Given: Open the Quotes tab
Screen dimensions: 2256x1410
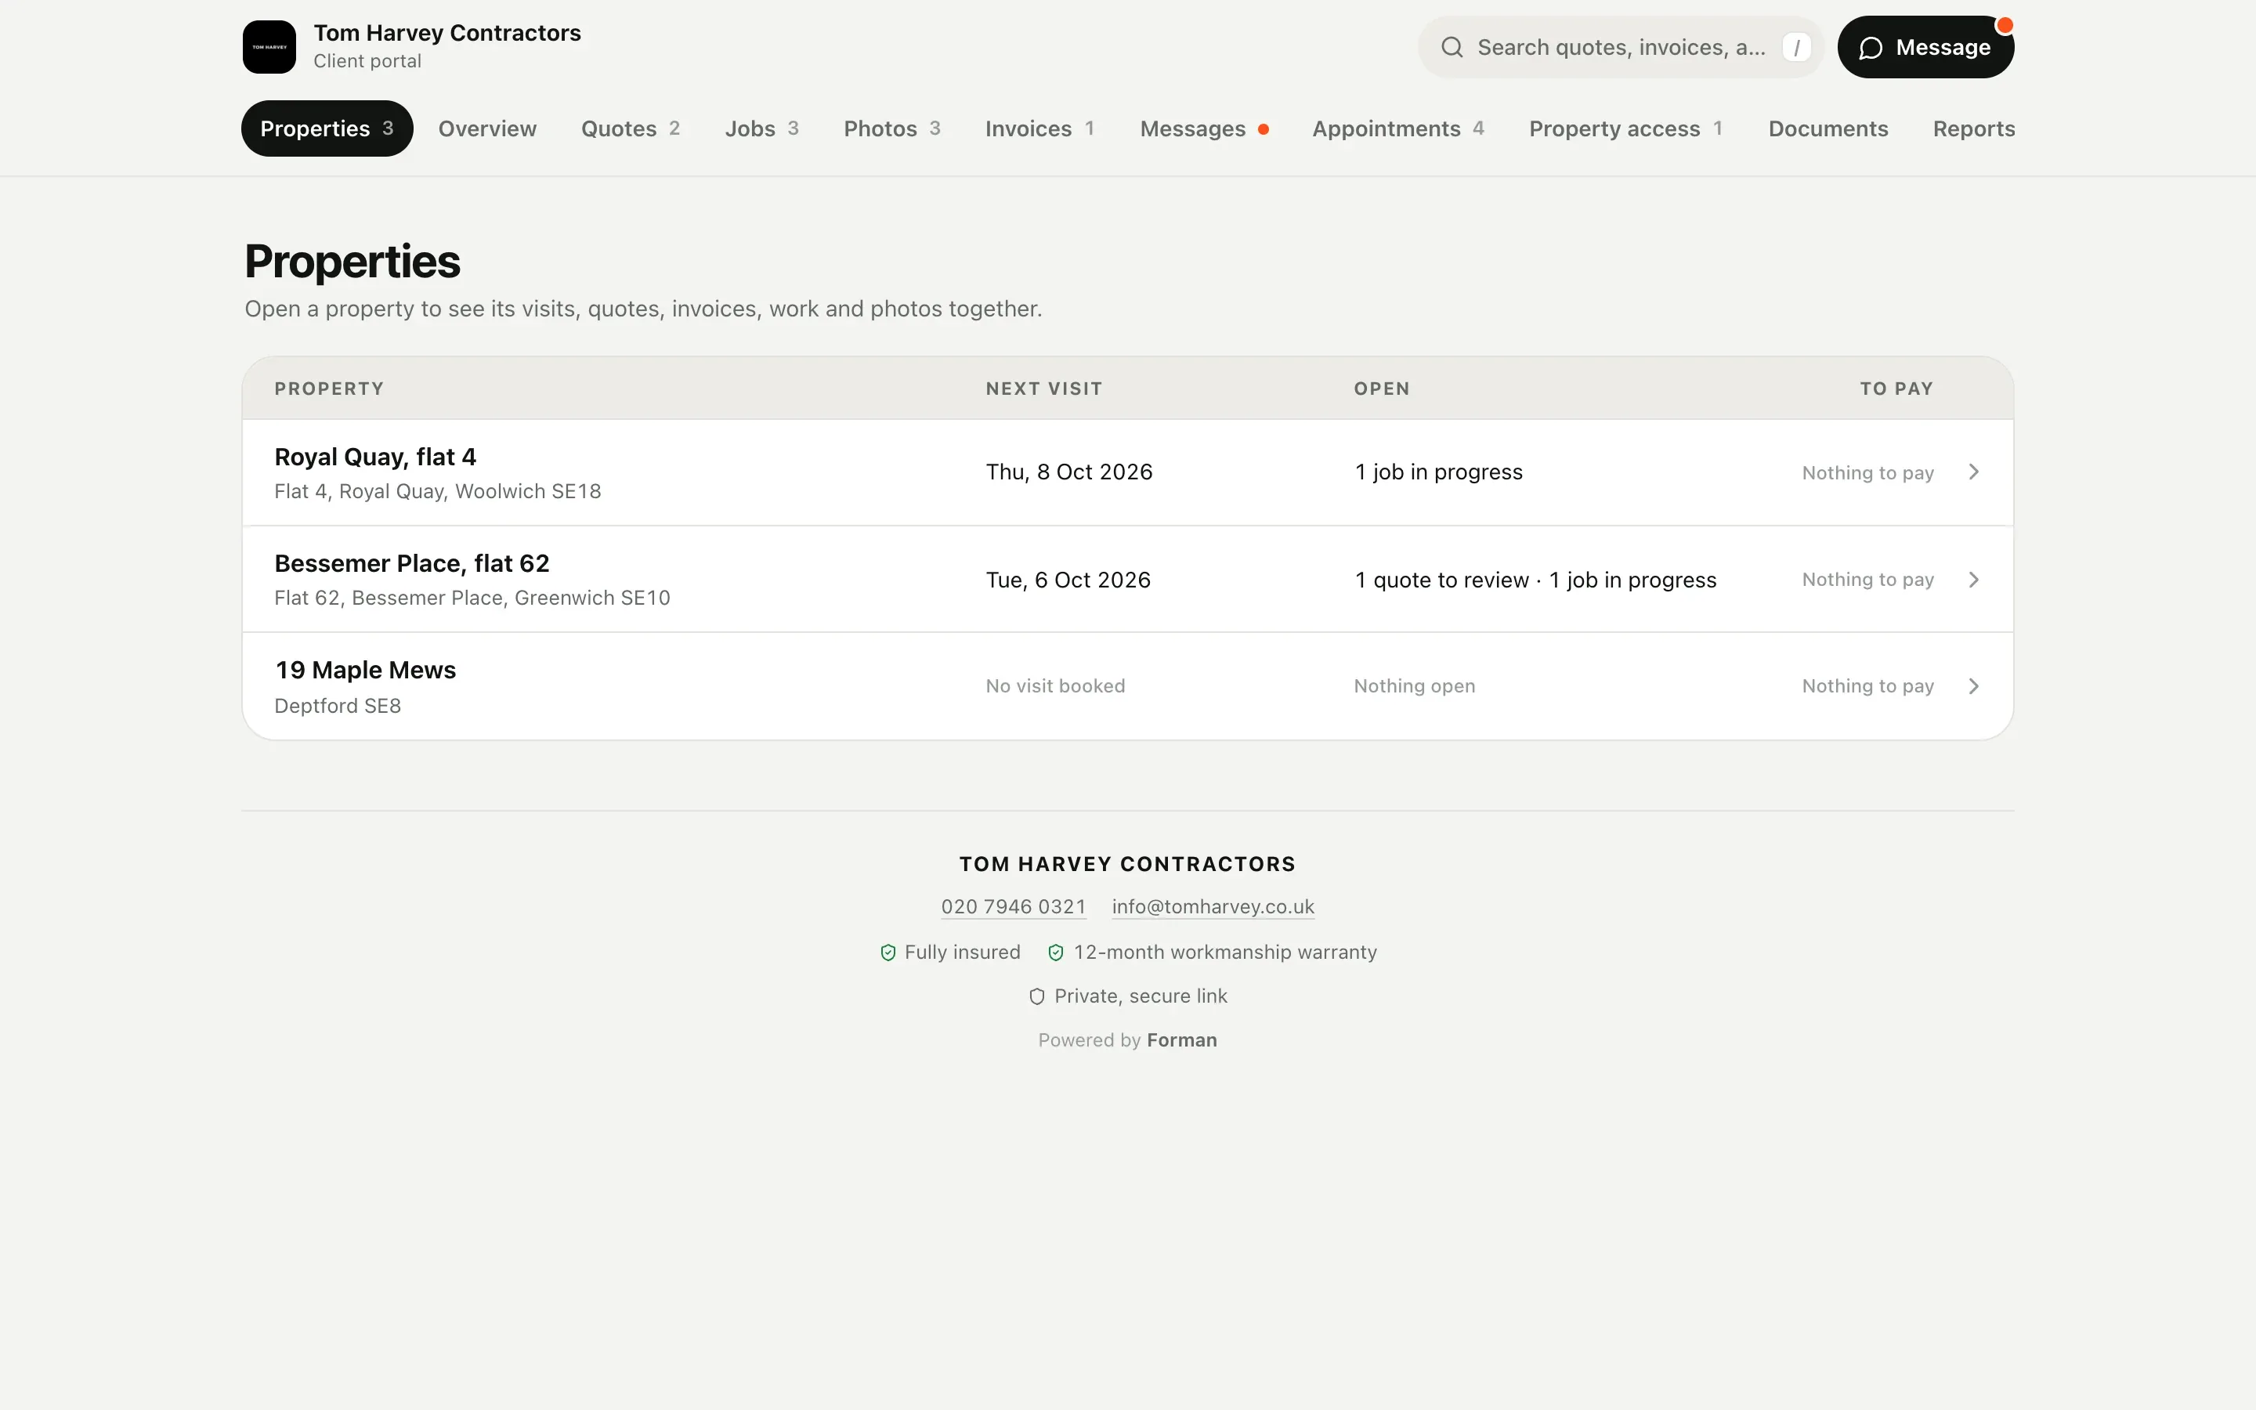Looking at the screenshot, I should point(631,128).
